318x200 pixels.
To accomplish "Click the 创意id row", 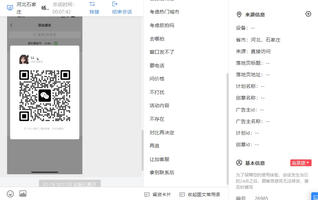I will (x=248, y=144).
